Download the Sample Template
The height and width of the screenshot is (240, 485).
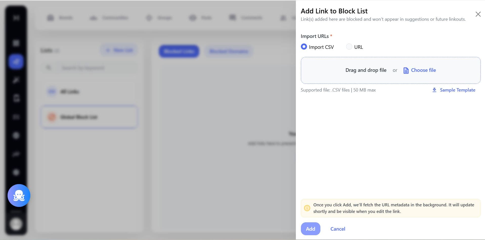[x=457, y=90]
